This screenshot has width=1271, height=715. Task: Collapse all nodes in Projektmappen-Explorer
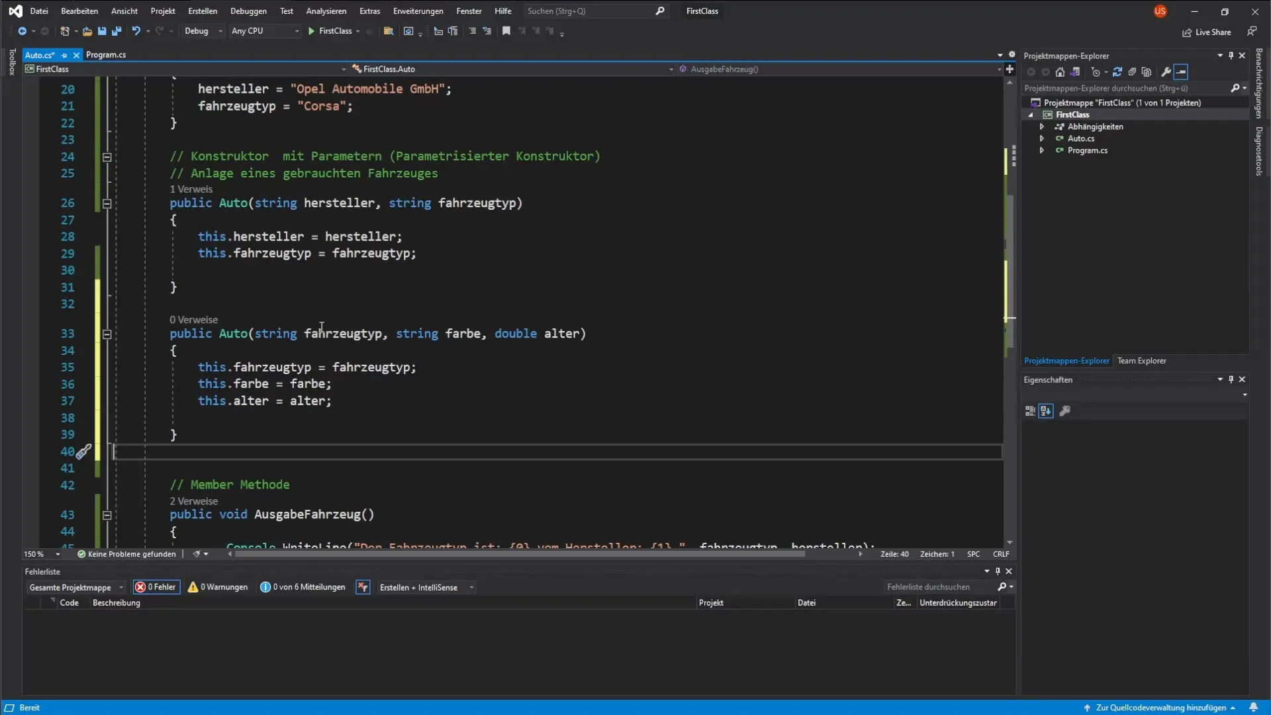coord(1132,72)
